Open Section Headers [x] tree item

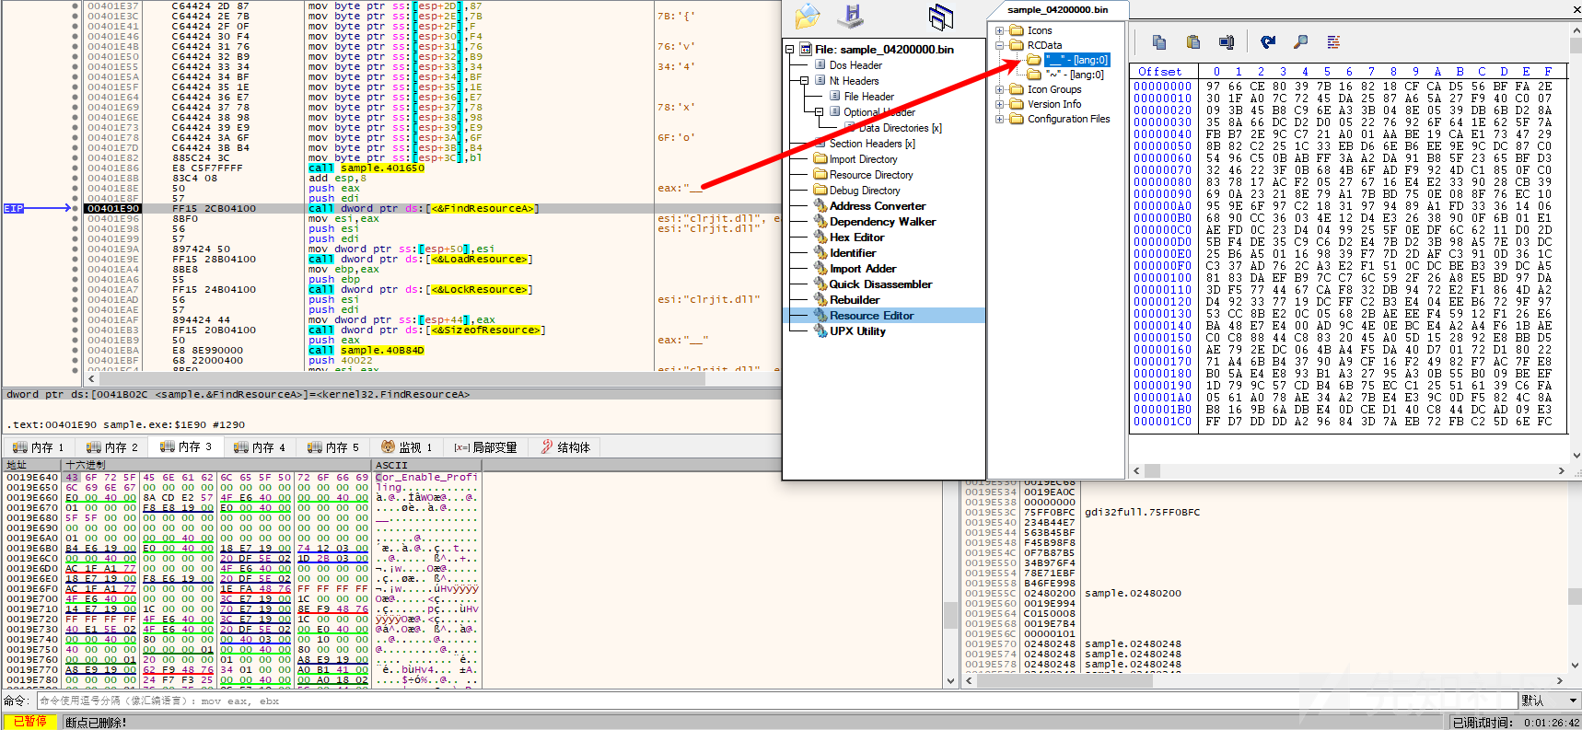coord(872,144)
